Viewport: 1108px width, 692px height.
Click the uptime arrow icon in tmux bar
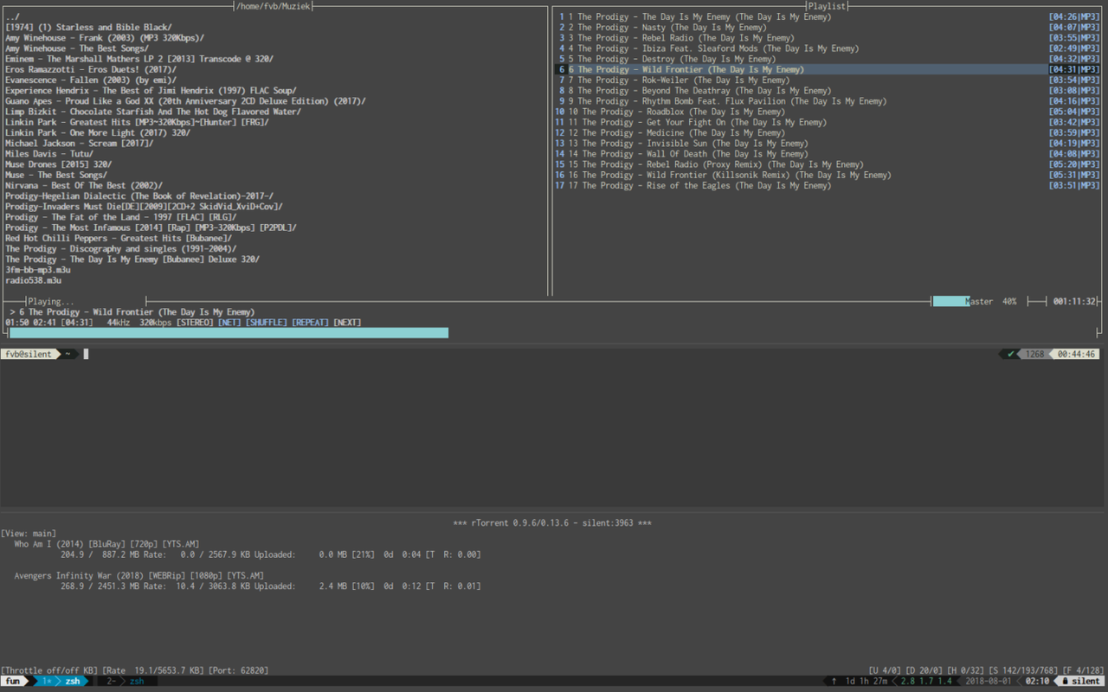[834, 682]
